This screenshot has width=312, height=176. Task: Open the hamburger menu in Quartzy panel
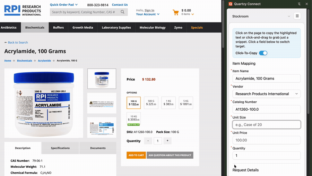297,16
